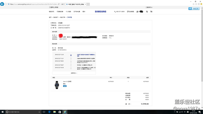
Task: Click the tracking number 611901003914
Action: [62, 50]
